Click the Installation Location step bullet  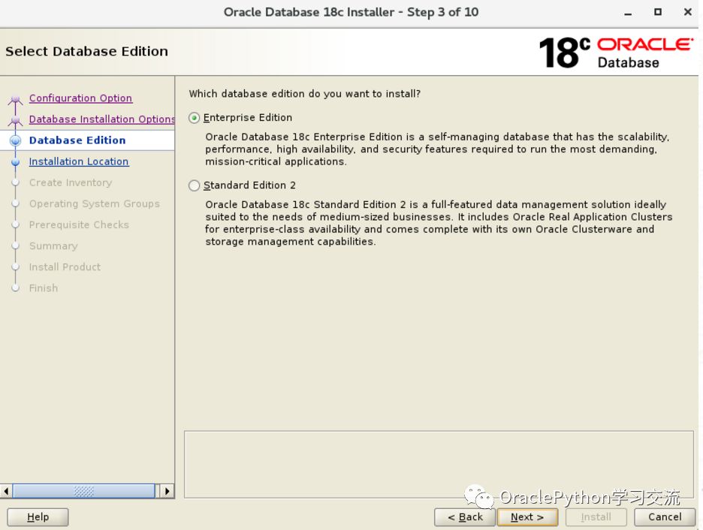pos(15,161)
